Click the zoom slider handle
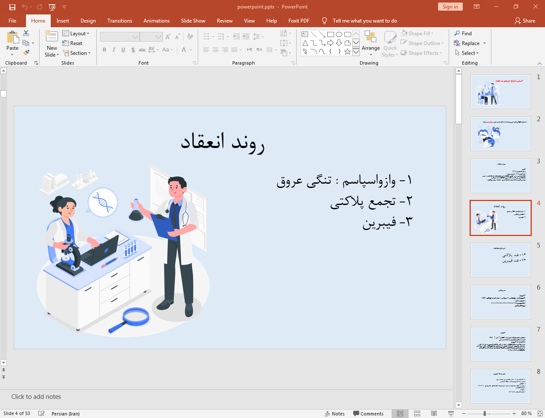 point(484,413)
